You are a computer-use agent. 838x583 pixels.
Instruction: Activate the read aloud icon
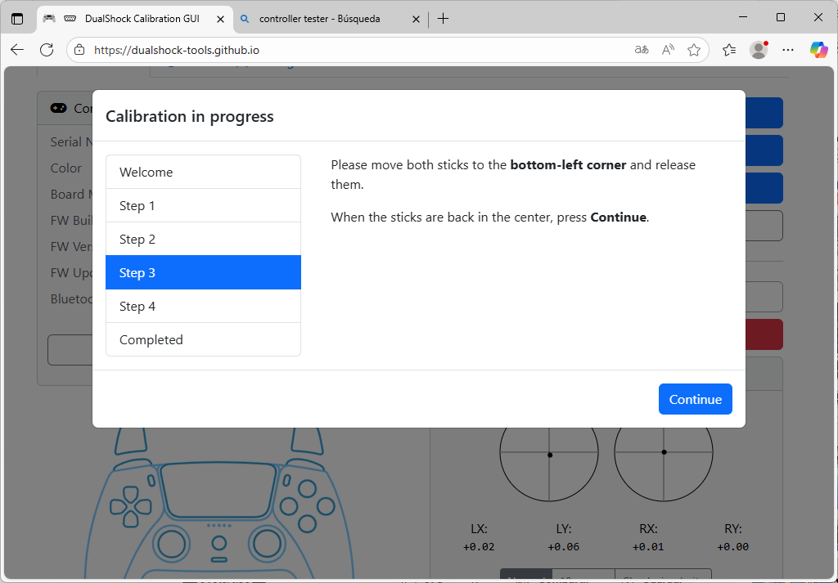pos(668,50)
